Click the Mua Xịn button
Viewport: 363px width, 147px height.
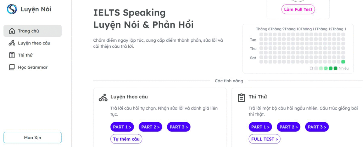pos(33,137)
